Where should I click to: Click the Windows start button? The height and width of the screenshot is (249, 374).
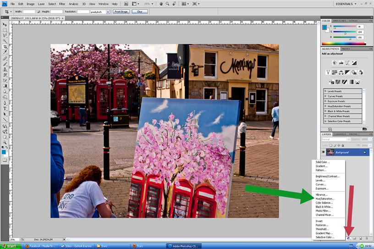[11, 246]
